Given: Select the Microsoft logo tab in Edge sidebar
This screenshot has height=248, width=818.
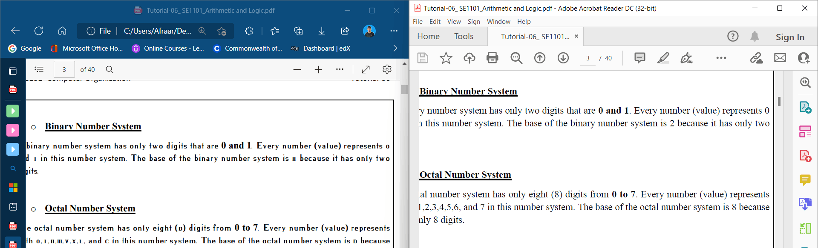Looking at the screenshot, I should coord(13,188).
